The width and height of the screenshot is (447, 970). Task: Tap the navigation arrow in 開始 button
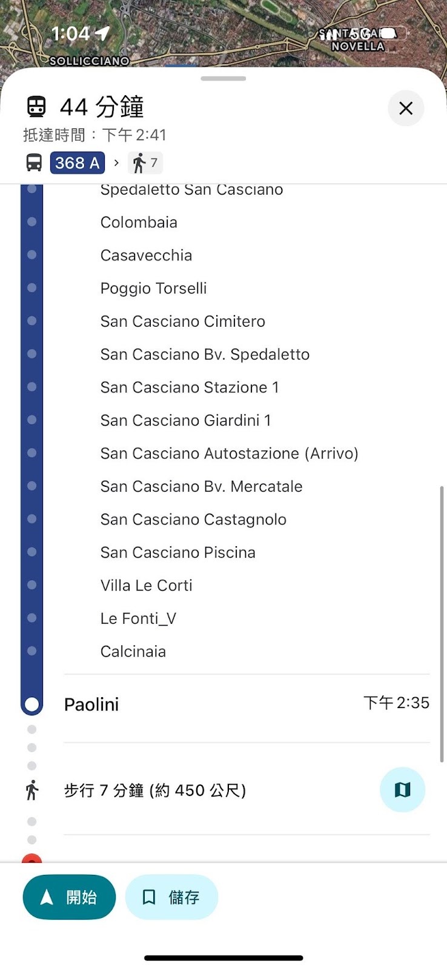tap(47, 897)
